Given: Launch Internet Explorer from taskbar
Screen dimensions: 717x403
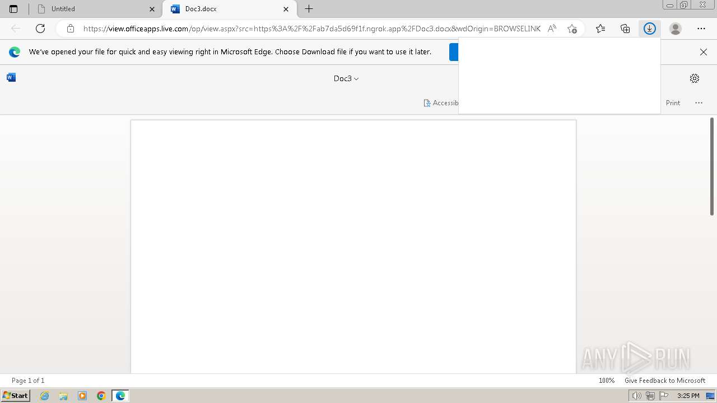Looking at the screenshot, I should [45, 396].
